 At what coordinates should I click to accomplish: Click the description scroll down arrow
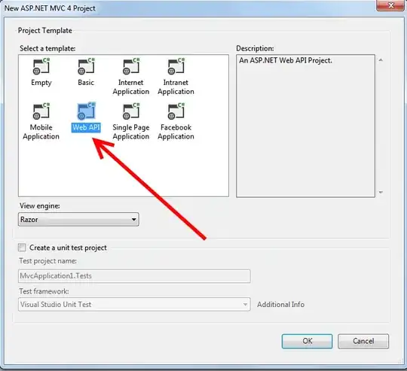click(x=381, y=192)
